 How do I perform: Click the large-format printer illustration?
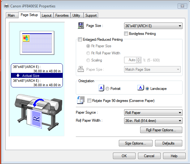38,112
